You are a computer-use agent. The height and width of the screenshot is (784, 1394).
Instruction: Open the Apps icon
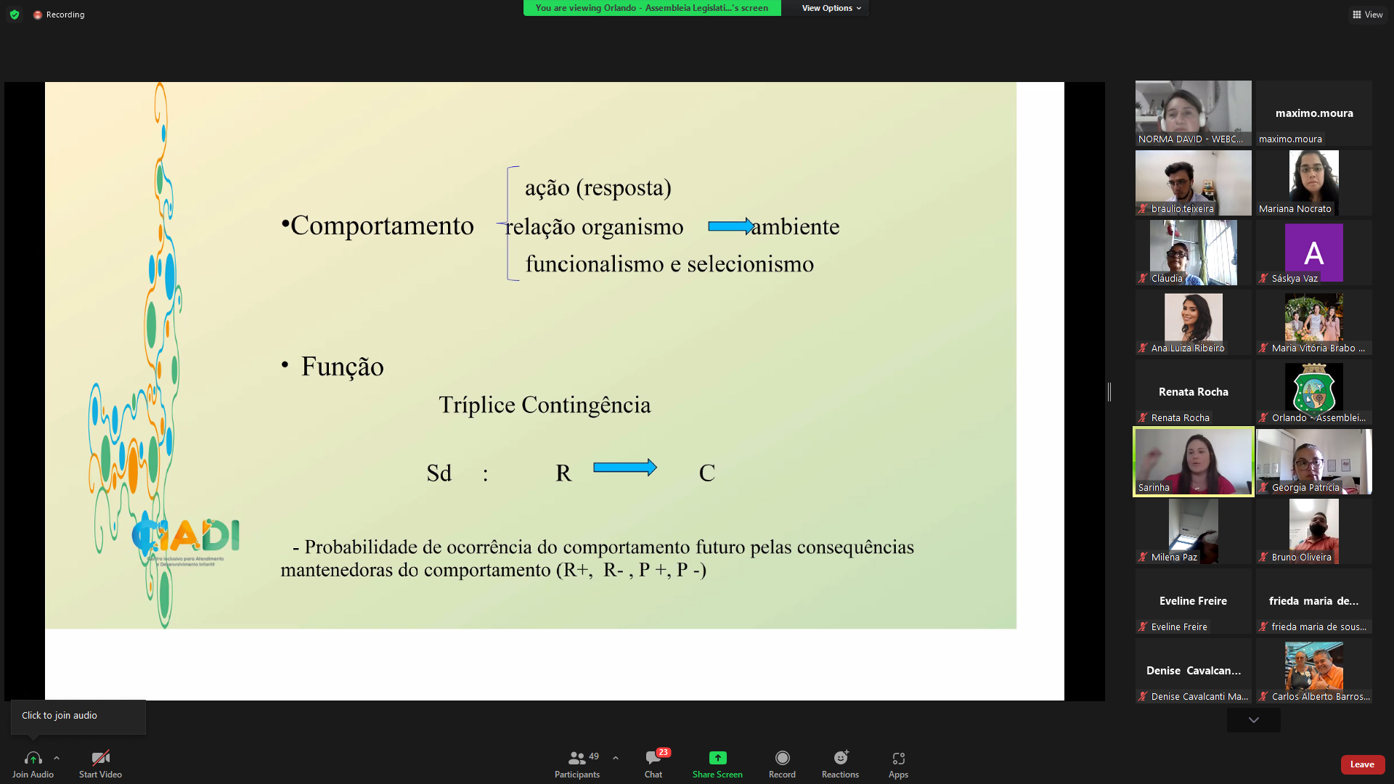click(898, 758)
